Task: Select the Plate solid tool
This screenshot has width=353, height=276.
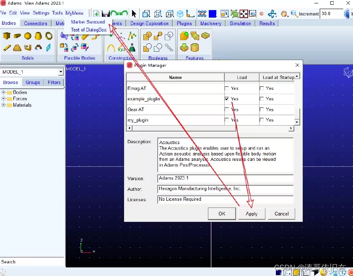Action: 17,47
